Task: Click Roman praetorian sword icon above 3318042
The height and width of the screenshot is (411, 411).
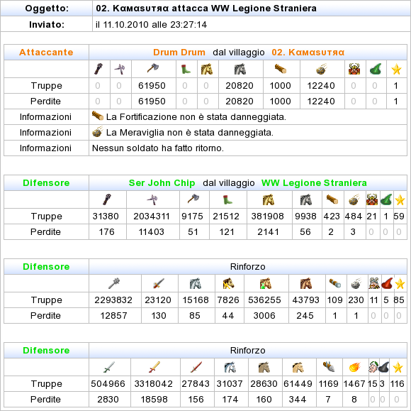Action: tap(154, 367)
